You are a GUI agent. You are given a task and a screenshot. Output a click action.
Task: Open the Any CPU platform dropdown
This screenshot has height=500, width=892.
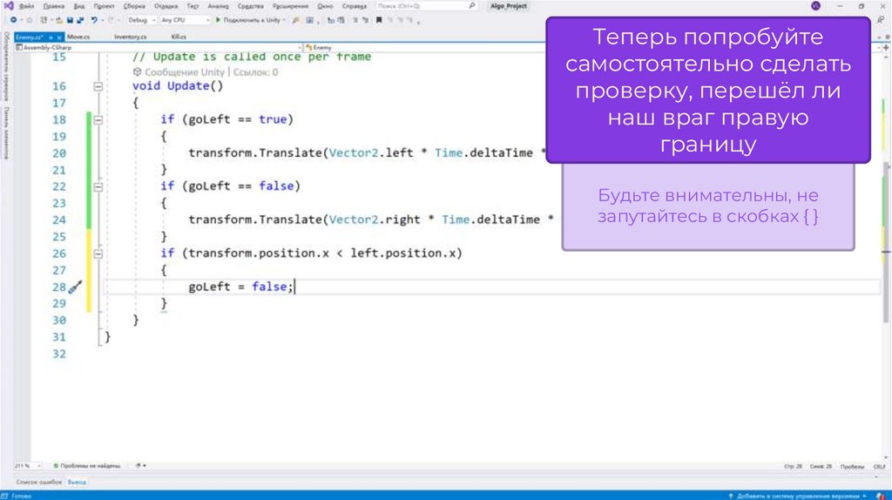pyautogui.click(x=185, y=20)
